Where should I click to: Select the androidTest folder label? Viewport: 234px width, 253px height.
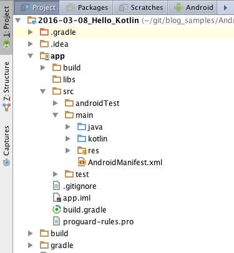(97, 103)
